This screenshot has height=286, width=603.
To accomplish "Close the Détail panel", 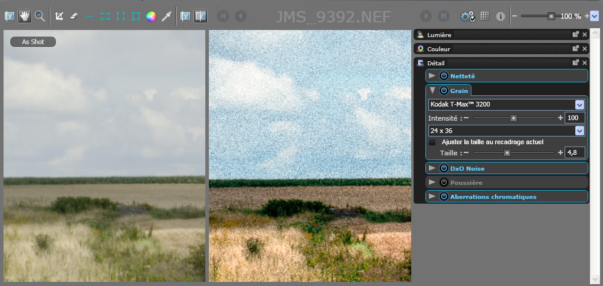I will 585,62.
